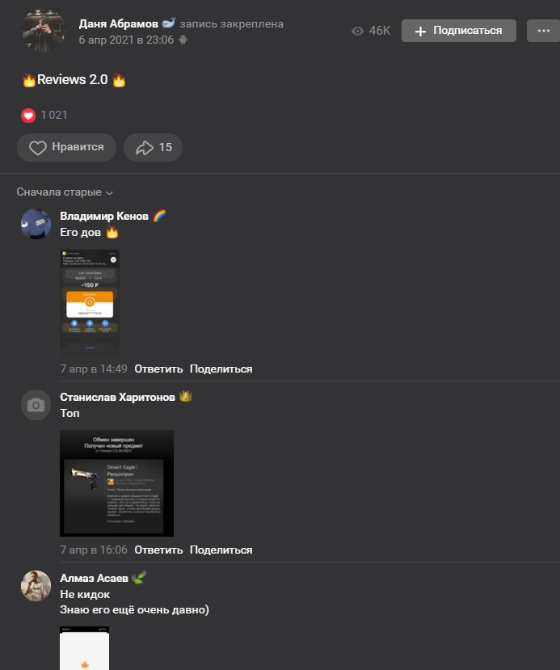This screenshot has width=560, height=670.
Task: Click the Android device icon by date
Action: point(183,40)
